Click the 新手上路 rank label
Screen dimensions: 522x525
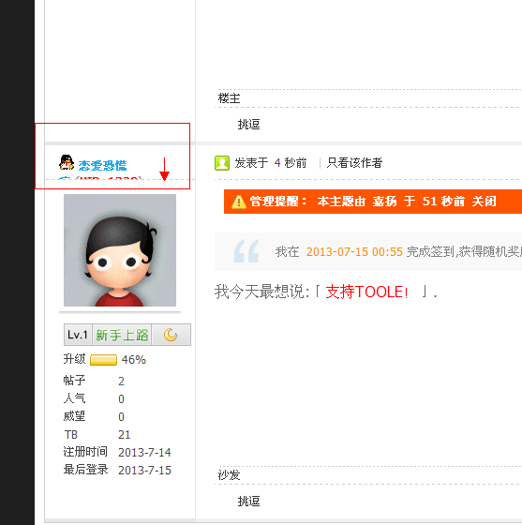click(122, 335)
